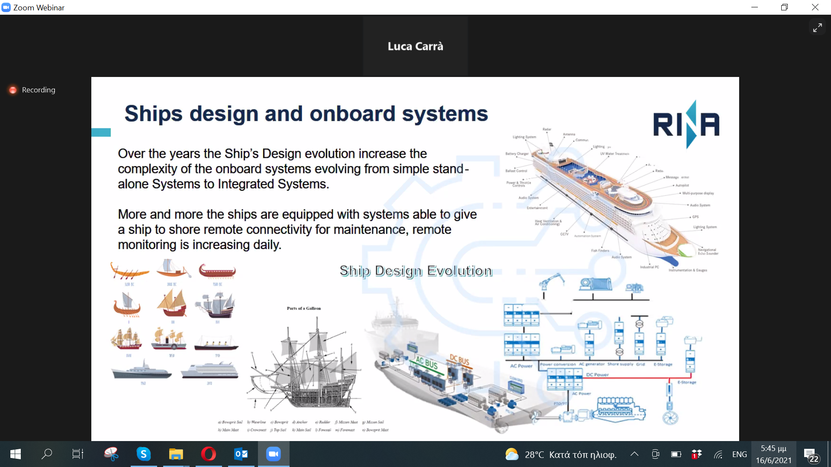The width and height of the screenshot is (831, 467).
Task: Expand the hidden system tray icons
Action: pyautogui.click(x=635, y=454)
